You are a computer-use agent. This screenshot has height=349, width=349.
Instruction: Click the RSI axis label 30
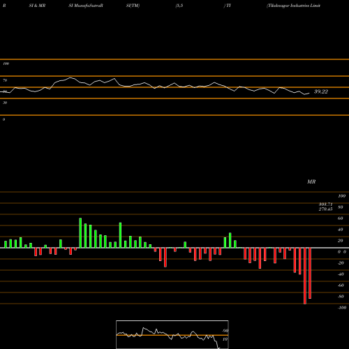(5, 103)
